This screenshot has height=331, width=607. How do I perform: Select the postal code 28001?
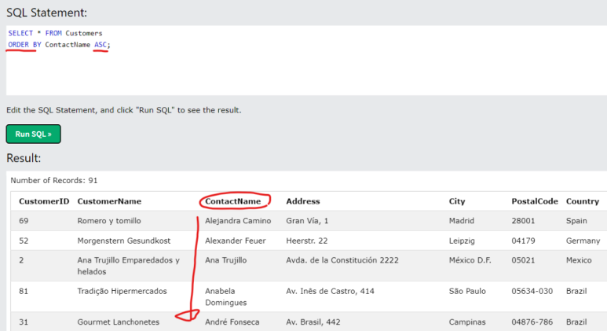click(523, 221)
